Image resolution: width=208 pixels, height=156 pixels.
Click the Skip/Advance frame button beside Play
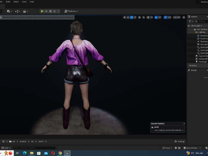pos(46,11)
